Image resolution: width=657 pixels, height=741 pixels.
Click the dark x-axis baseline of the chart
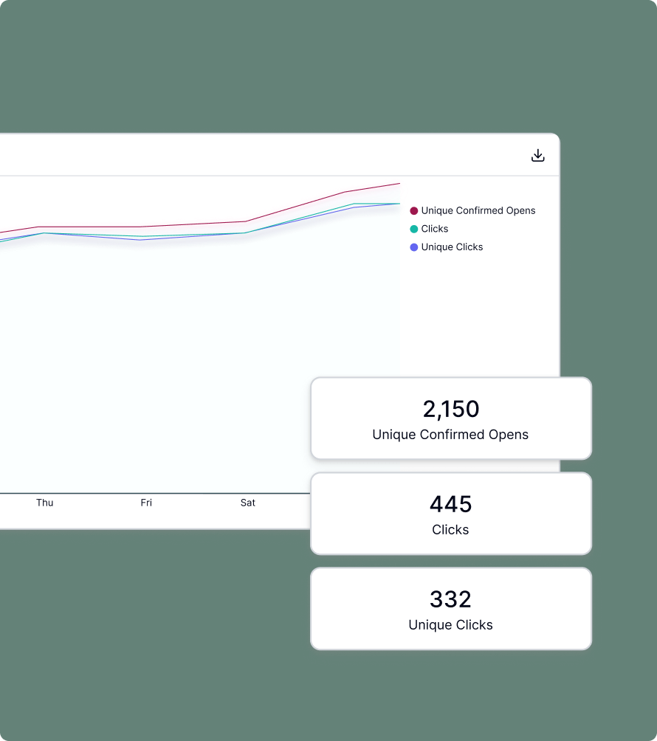[x=148, y=492]
